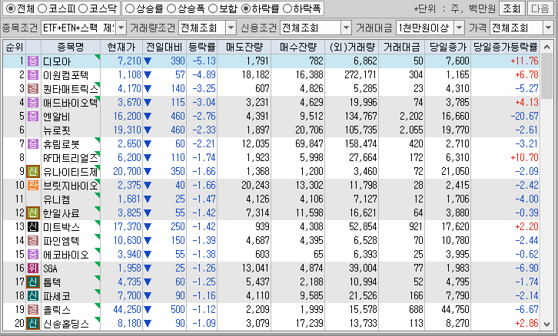This screenshot has width=558, height=336.
Task: Click the 증 badge next to 이원컴포텍
Action: (33, 75)
